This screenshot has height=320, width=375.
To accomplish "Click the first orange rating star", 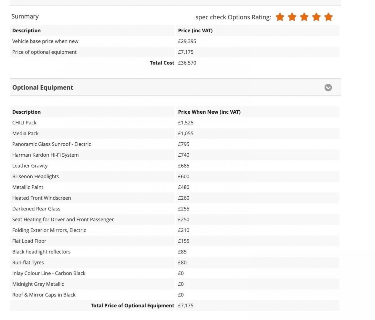I will 280,17.
